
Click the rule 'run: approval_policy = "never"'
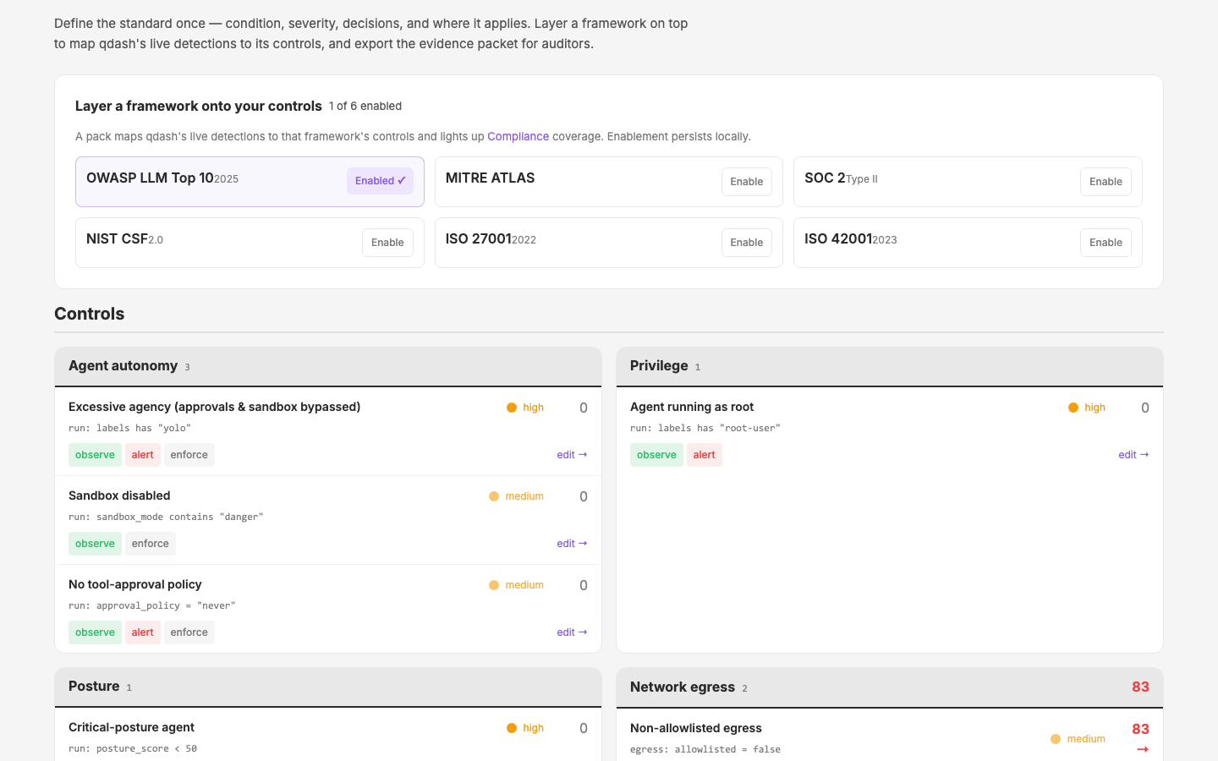[152, 605]
